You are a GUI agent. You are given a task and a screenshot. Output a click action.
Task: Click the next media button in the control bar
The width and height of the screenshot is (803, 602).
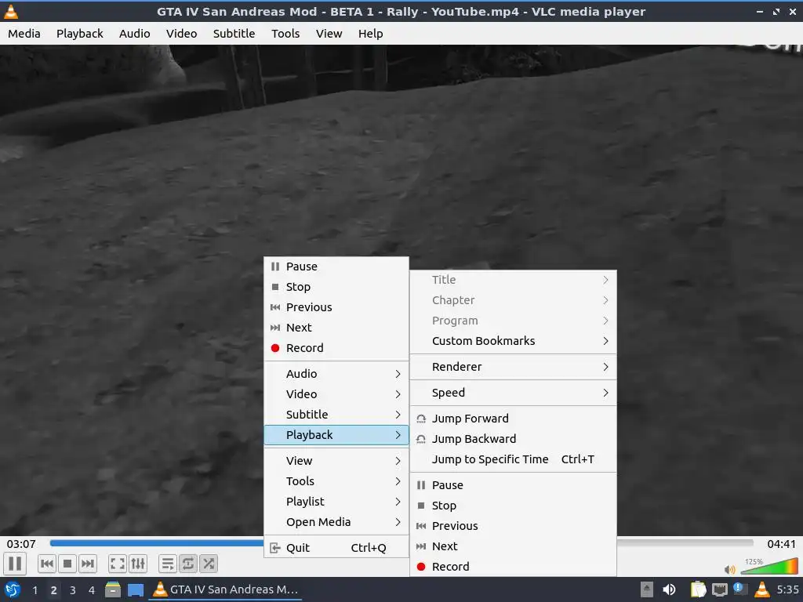(x=88, y=564)
